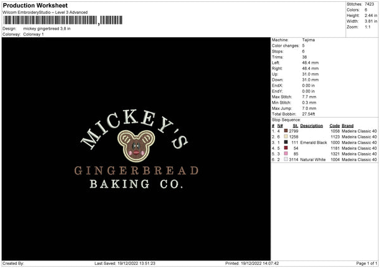Click the 'Colorway 1' value
Viewport: 380px width, 268px height.
tap(34, 34)
